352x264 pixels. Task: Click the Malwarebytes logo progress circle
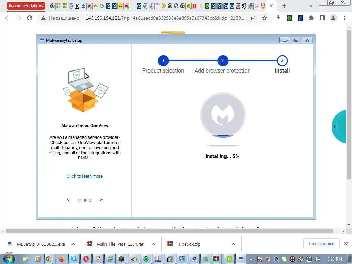click(223, 115)
